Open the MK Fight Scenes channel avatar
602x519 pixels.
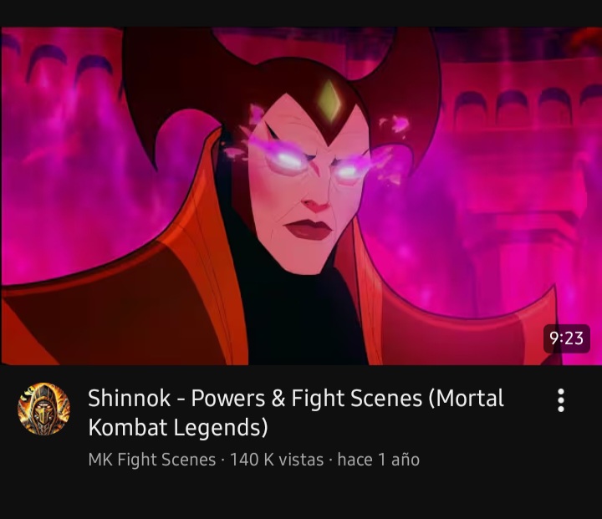[x=43, y=409]
